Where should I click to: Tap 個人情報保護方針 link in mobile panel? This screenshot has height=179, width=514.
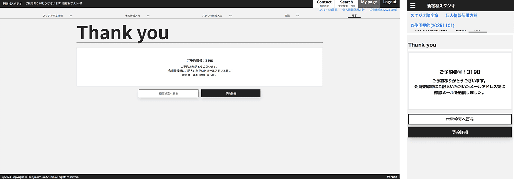tap(461, 16)
